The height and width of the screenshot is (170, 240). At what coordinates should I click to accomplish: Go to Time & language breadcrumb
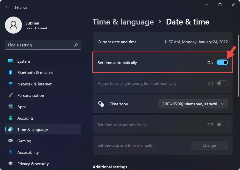pos(123,22)
